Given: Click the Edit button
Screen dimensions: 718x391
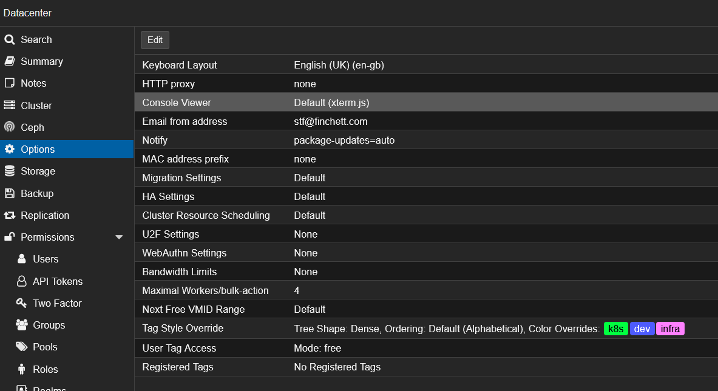Looking at the screenshot, I should coord(155,40).
